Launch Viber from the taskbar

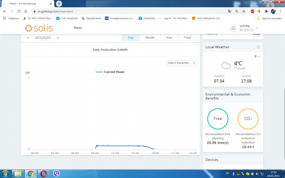56,174
